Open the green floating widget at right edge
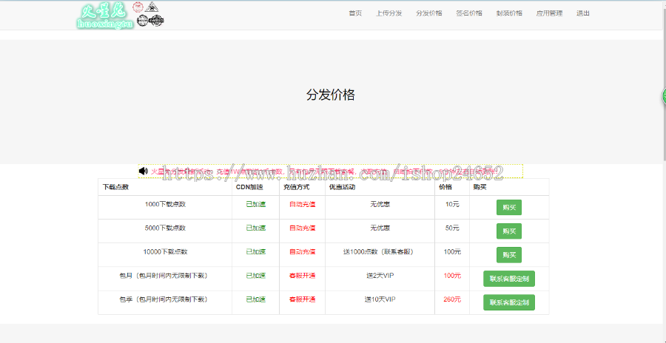666x343 pixels. tap(663, 97)
